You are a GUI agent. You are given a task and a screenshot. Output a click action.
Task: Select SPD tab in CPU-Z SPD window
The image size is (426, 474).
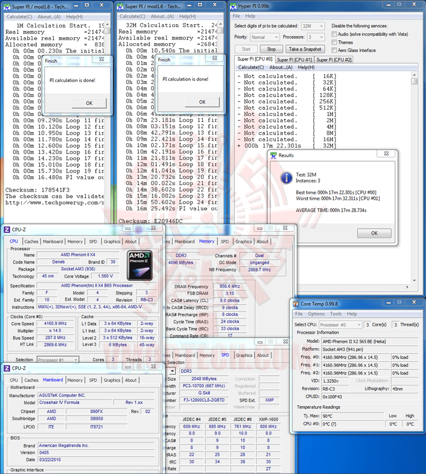(x=225, y=355)
